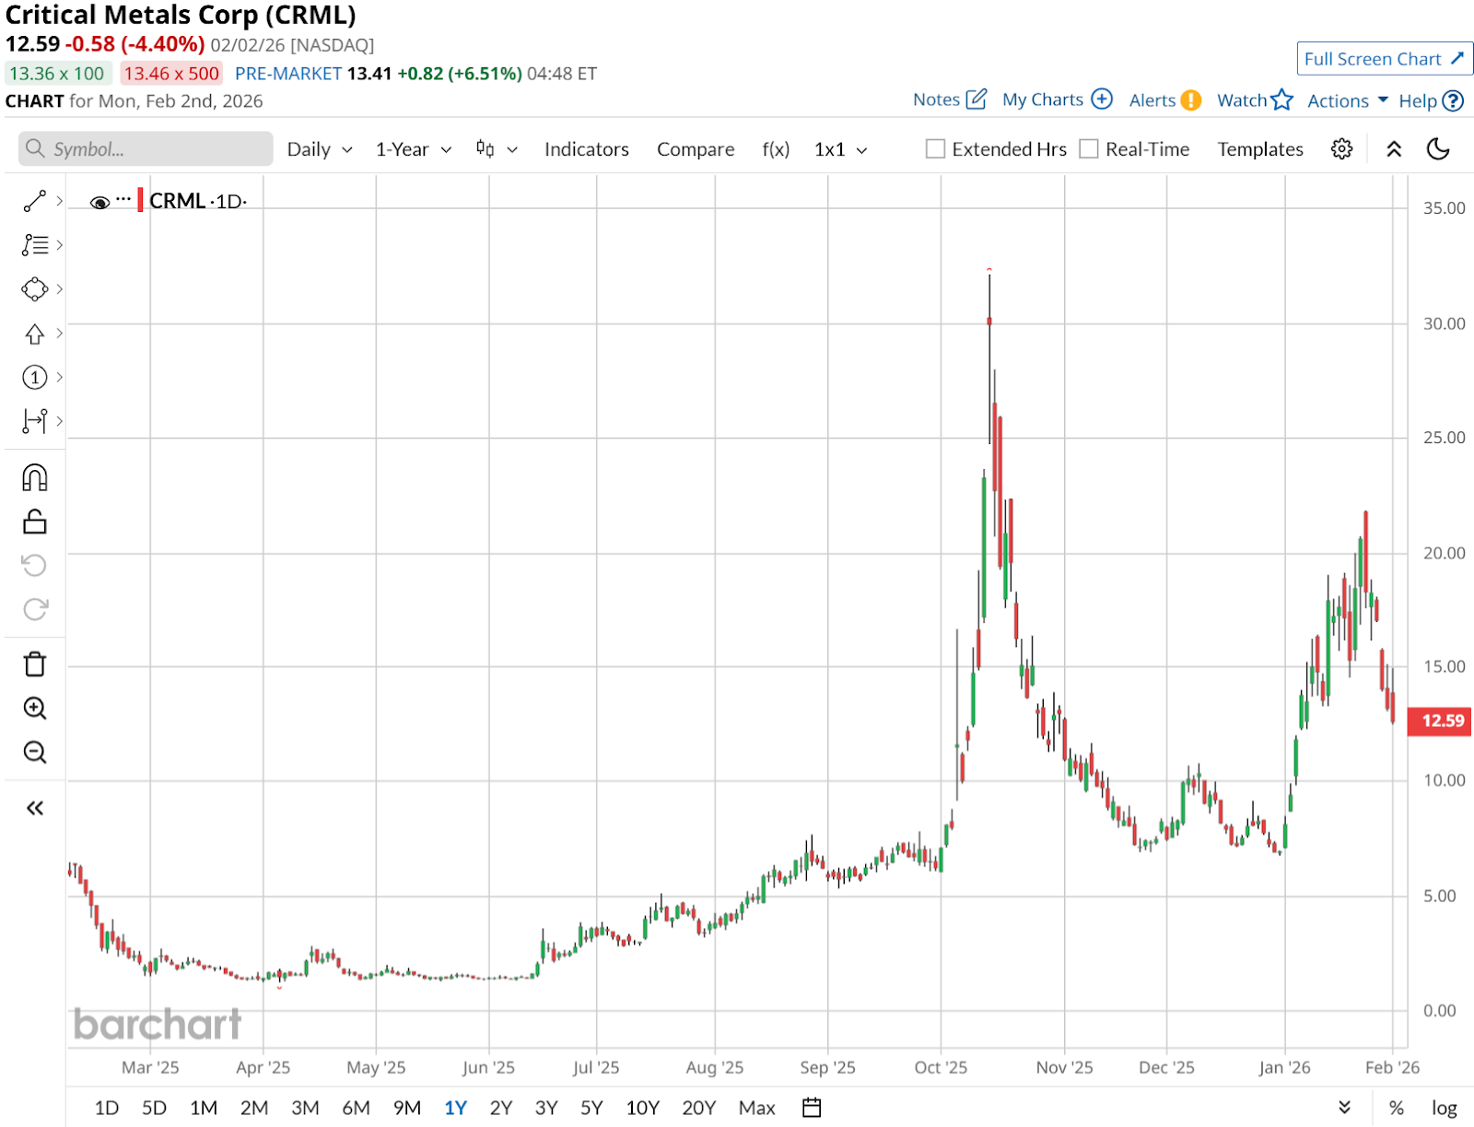This screenshot has height=1127, width=1474.
Task: Open Full Screen Chart
Action: pyautogui.click(x=1385, y=59)
